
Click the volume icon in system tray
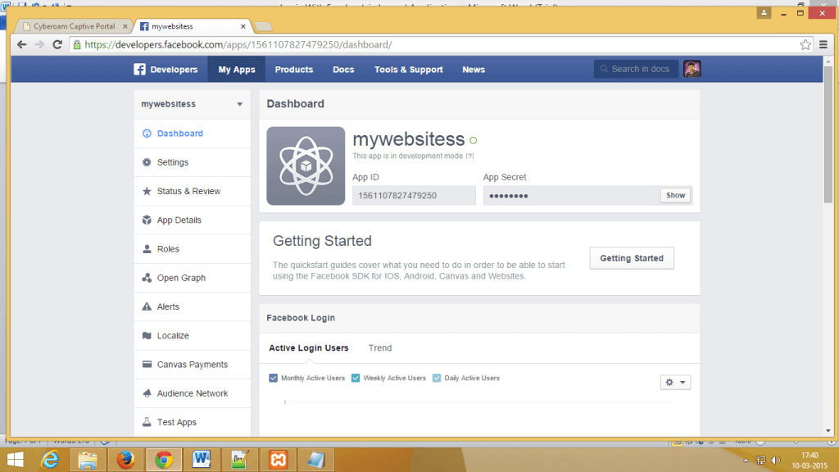776,461
